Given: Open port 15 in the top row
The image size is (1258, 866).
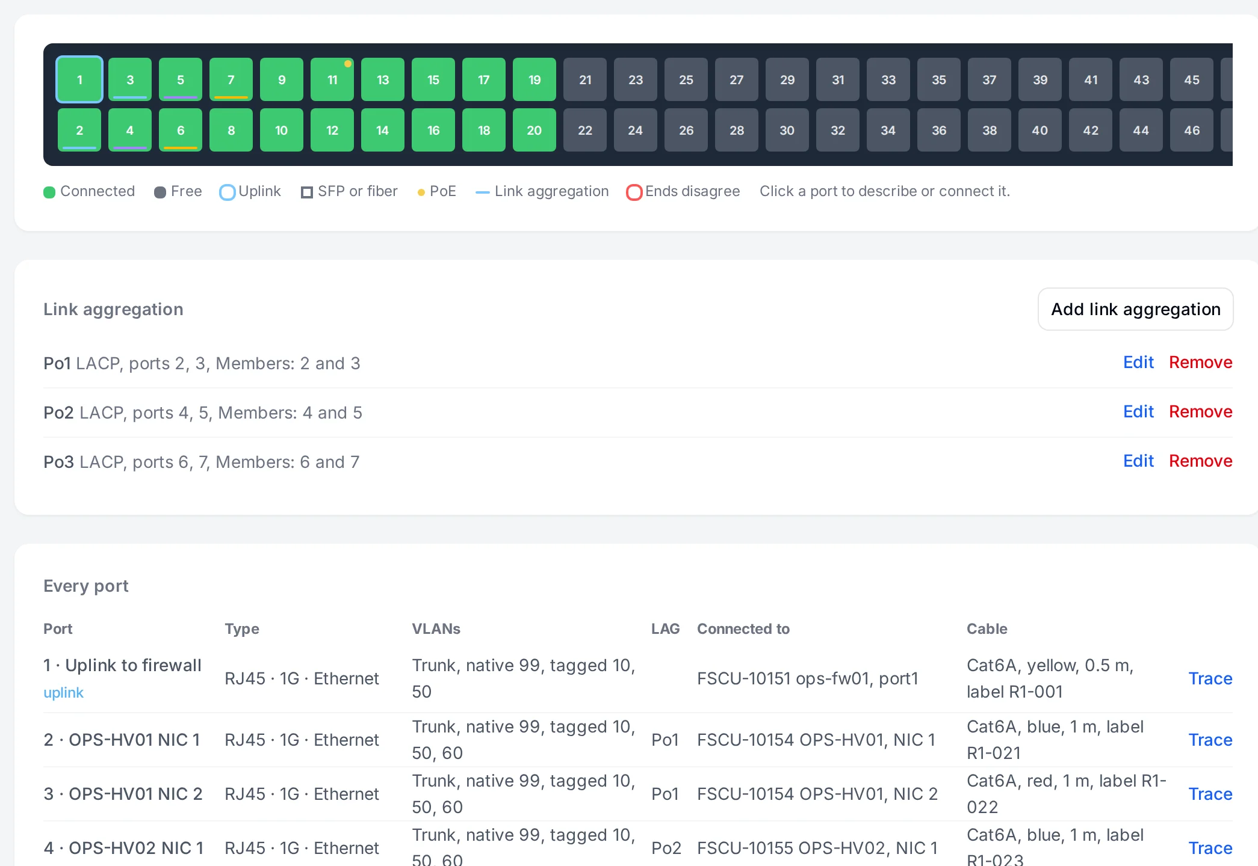Looking at the screenshot, I should coord(433,79).
